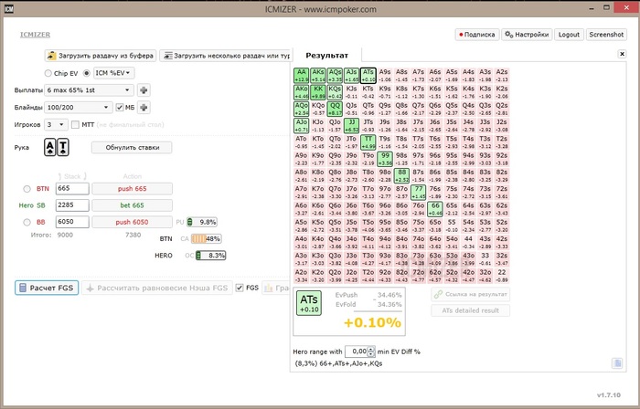Select the TT cell in hand grid
The height and width of the screenshot is (409, 640).
(368, 142)
